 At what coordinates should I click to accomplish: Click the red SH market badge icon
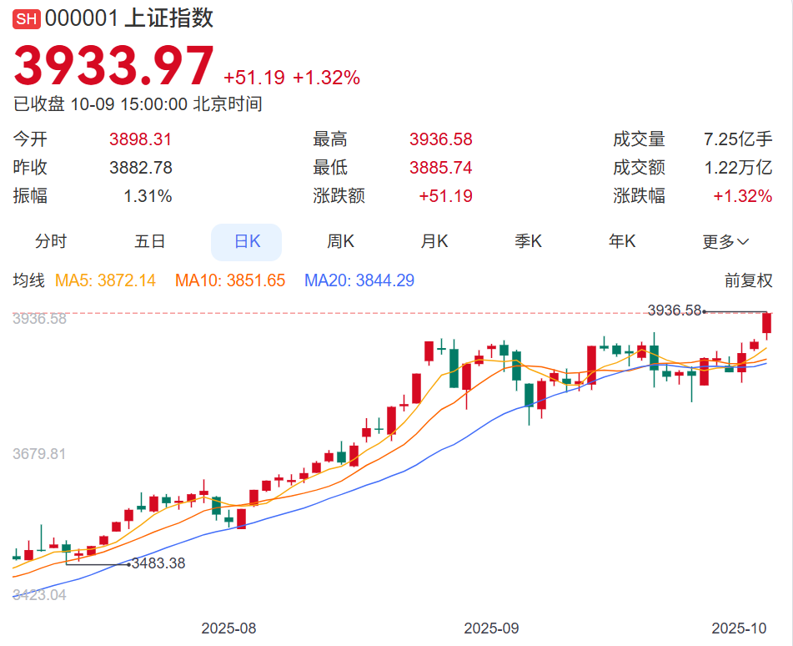27,19
